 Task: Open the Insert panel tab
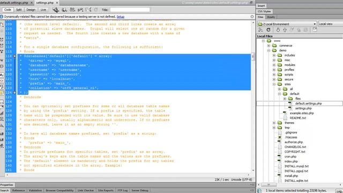pos(261,6)
